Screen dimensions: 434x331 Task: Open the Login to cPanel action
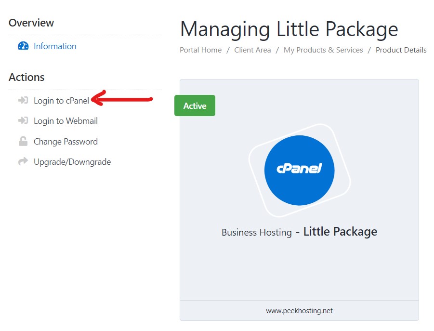[61, 101]
